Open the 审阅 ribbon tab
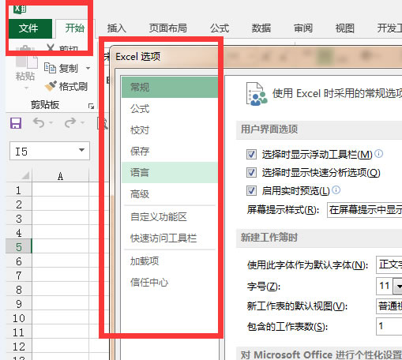This screenshot has width=402, height=360. coord(303,28)
